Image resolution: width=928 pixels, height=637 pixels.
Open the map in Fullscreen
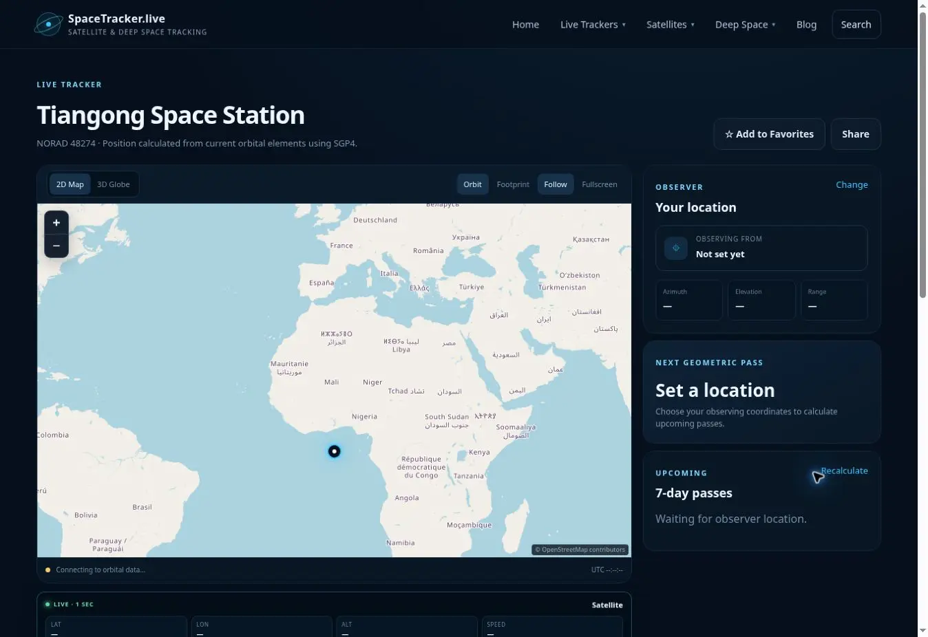[x=600, y=184]
